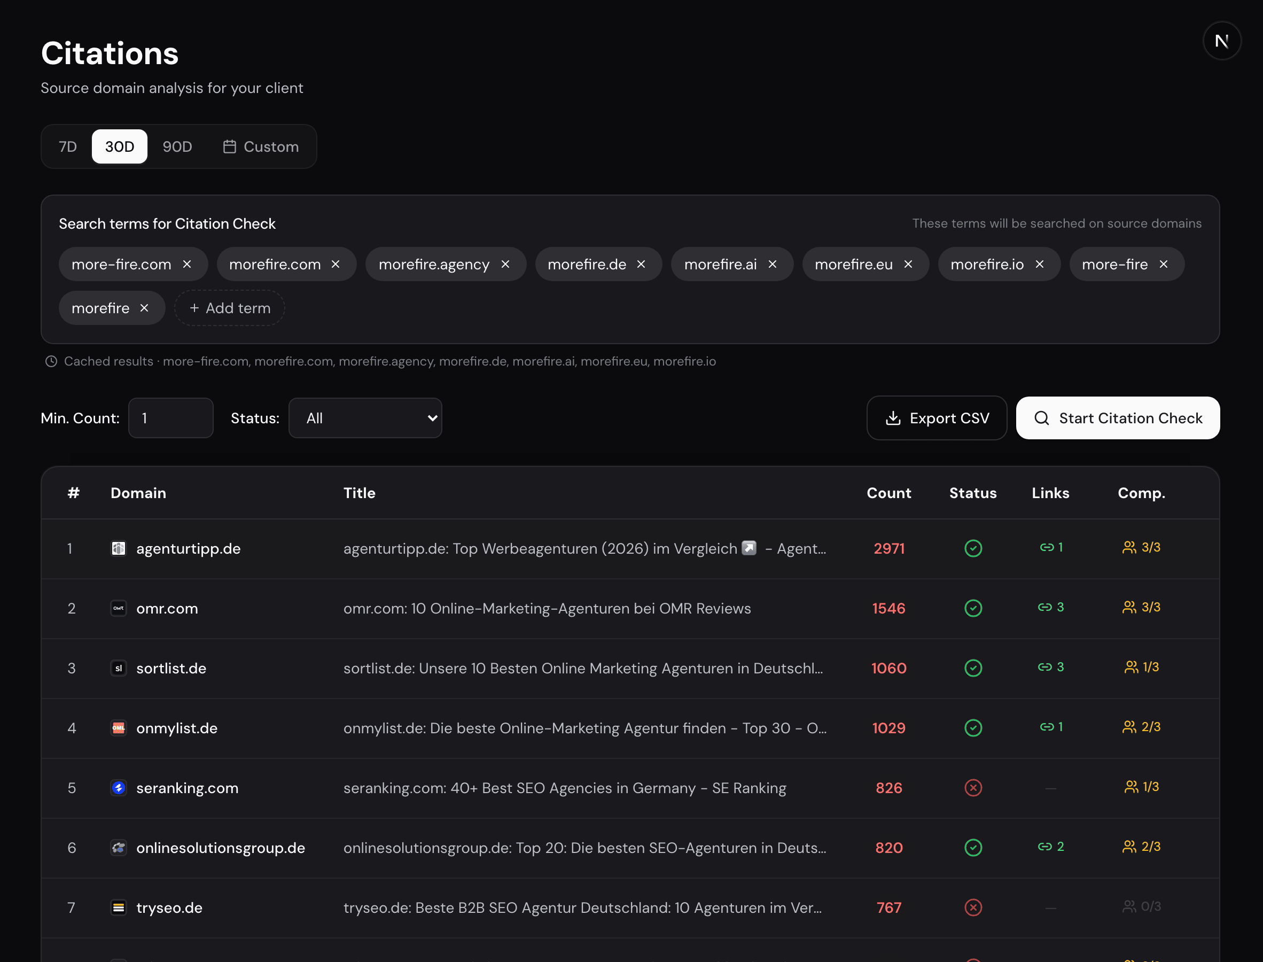Remove the morefire.ai search term
The height and width of the screenshot is (962, 1263).
click(773, 264)
